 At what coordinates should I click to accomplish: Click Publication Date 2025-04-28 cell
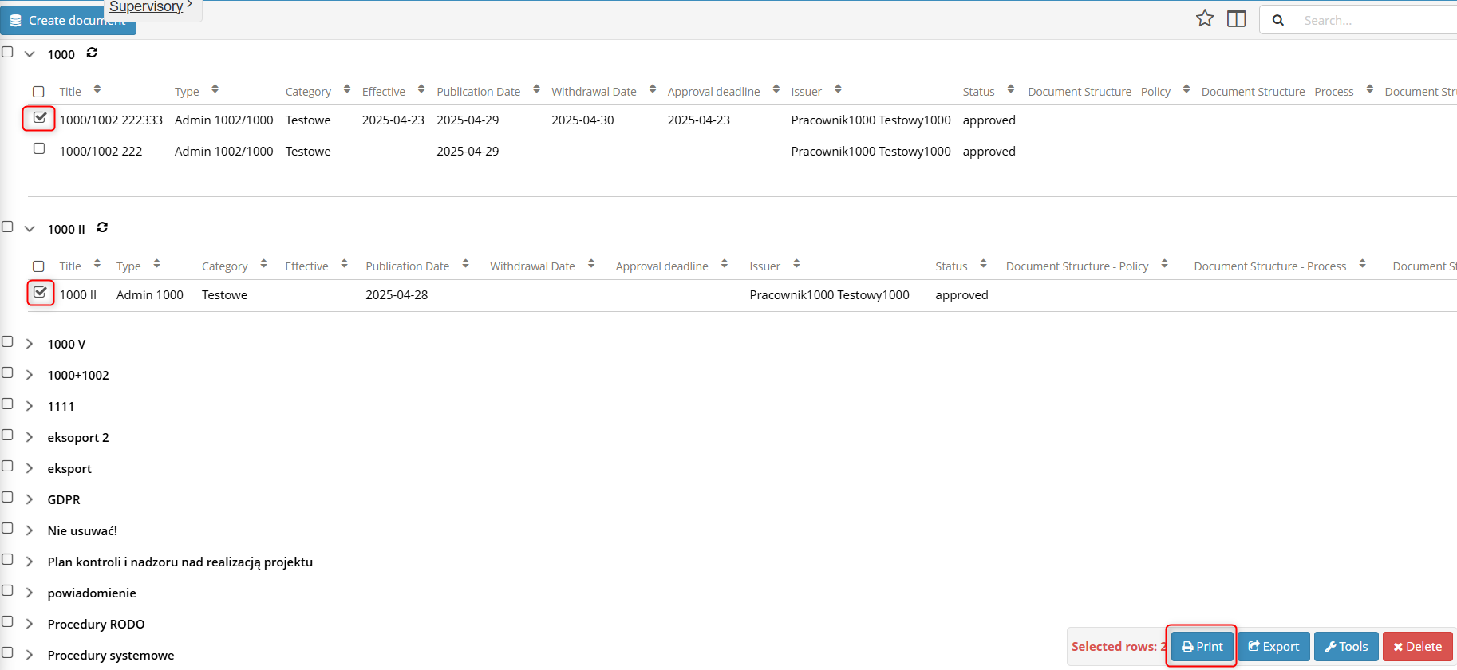pyautogui.click(x=397, y=294)
